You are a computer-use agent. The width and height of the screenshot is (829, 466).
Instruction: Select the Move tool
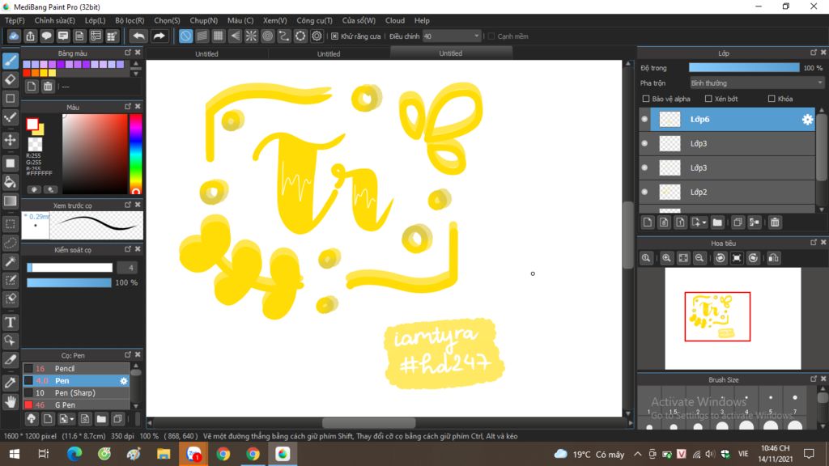click(x=10, y=140)
